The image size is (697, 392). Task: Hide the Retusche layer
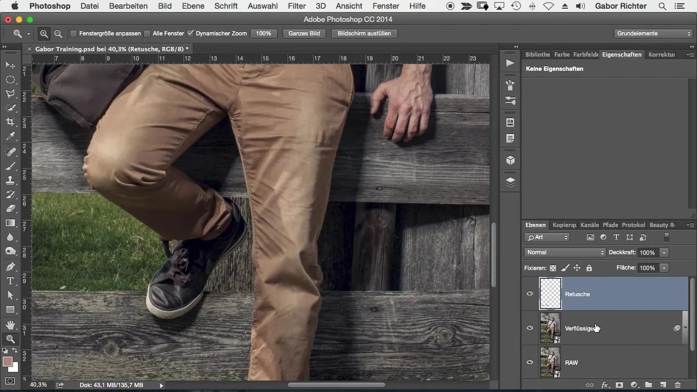(530, 294)
